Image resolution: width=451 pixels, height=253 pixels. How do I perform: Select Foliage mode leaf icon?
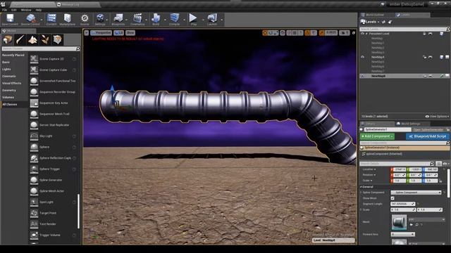(x=45, y=39)
